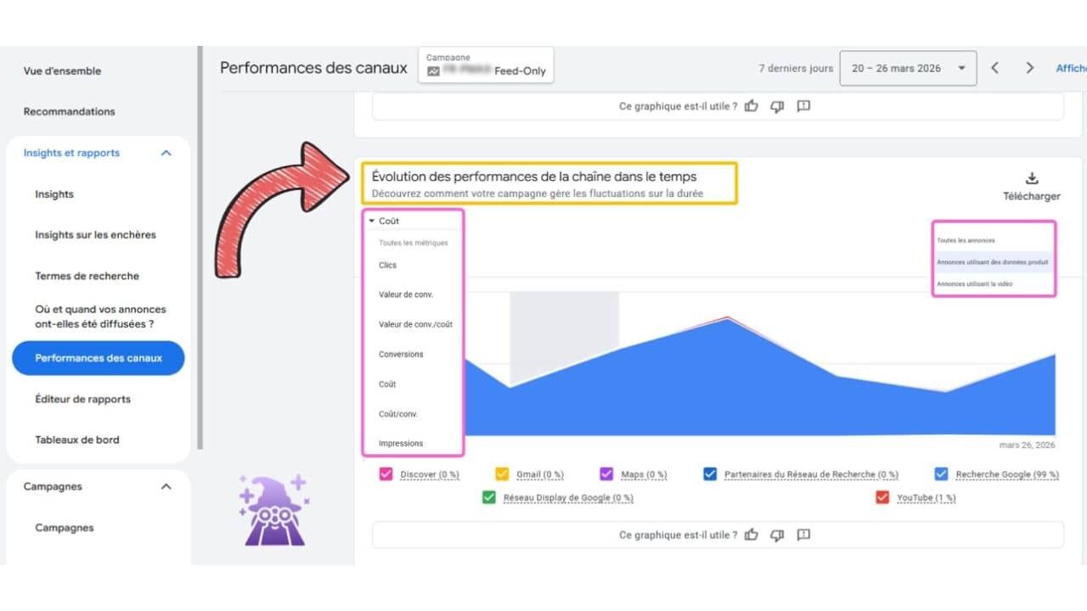Viewport: 1087px width, 611px height.
Task: Open Éditeur de rapports page
Action: point(82,399)
